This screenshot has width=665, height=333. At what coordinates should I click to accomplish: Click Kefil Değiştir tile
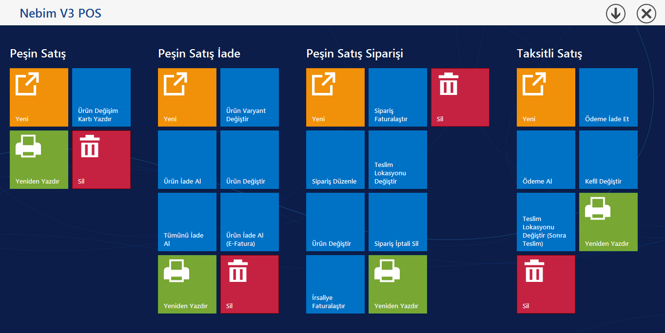[608, 160]
